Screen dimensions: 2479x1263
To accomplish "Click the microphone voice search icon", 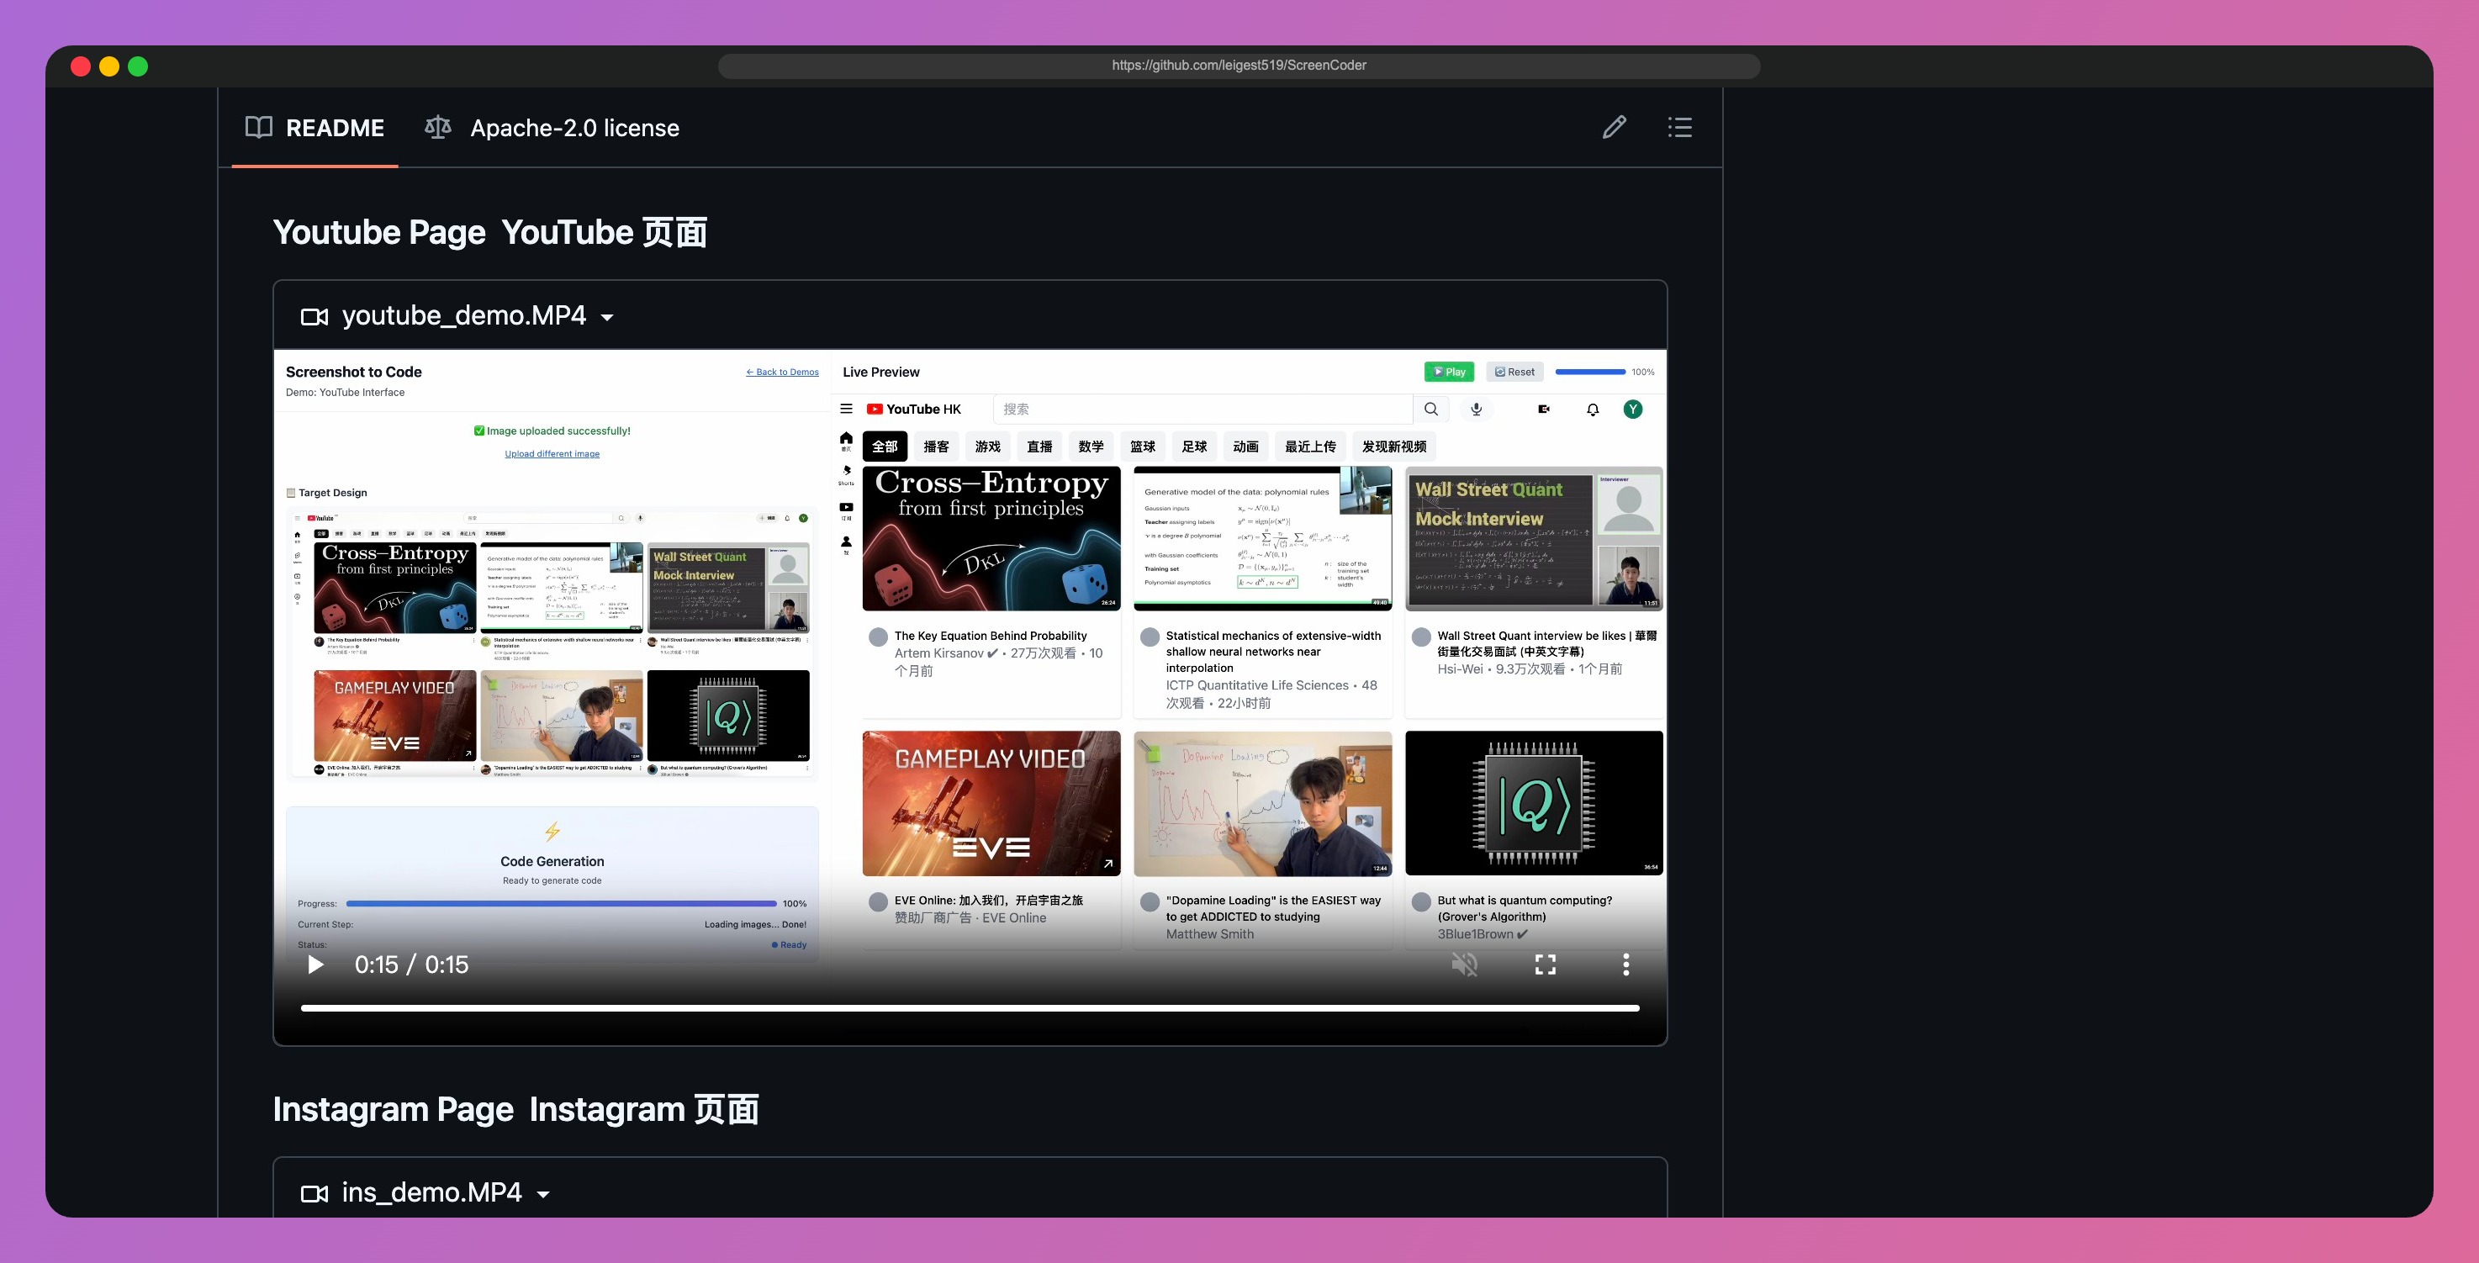I will pyautogui.click(x=1477, y=410).
